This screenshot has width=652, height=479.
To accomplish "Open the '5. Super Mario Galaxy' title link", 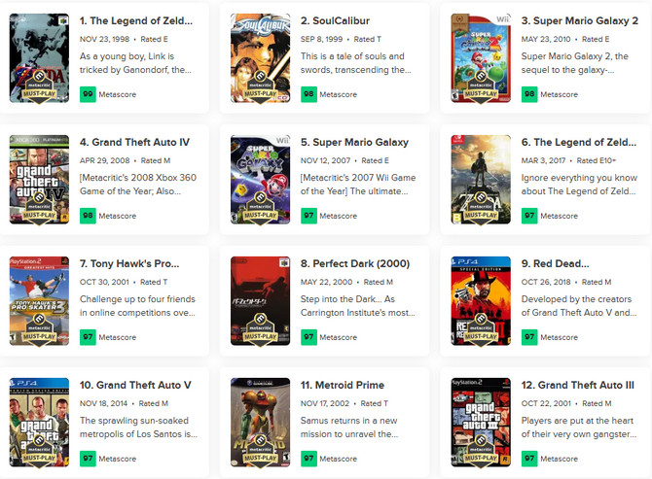I will 354,143.
